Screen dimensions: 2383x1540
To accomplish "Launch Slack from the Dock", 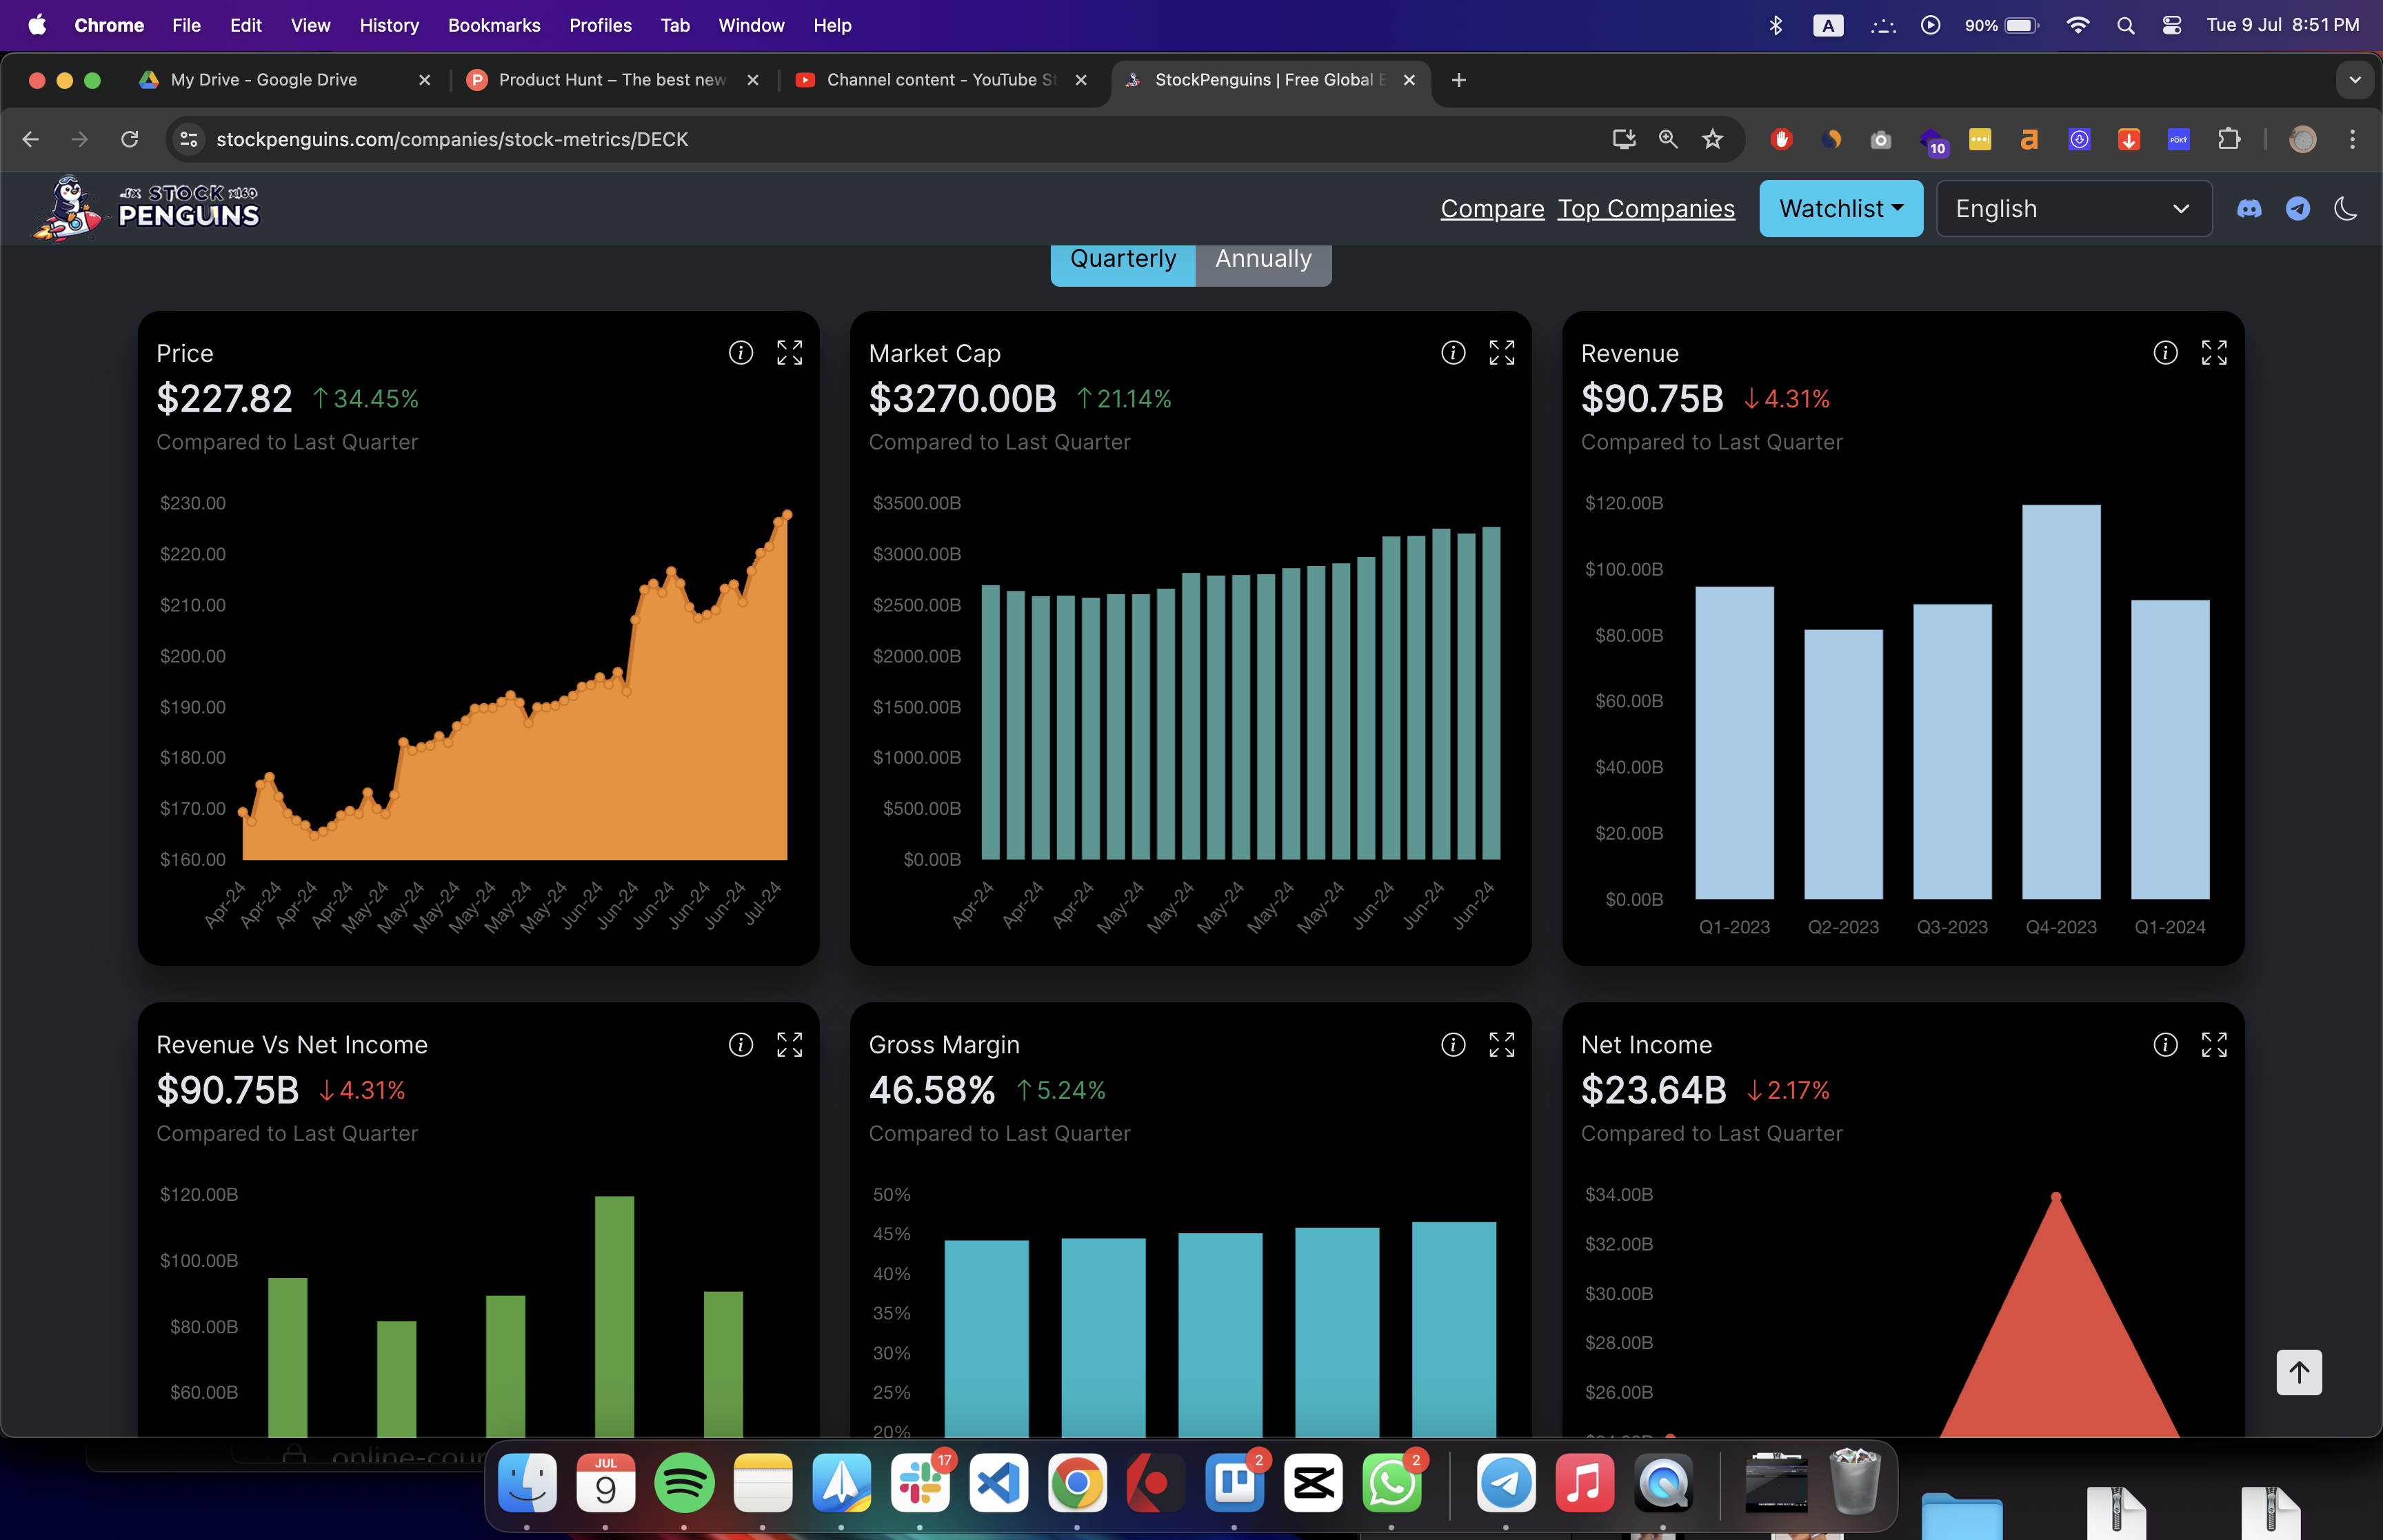I will coord(920,1483).
